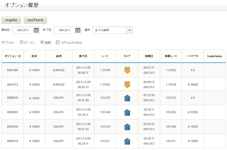Sort by 満期レート column header
The image size is (227, 150).
(x=171, y=56)
